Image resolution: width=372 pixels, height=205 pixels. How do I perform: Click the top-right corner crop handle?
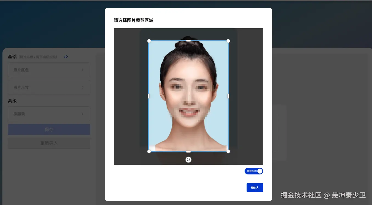228,41
